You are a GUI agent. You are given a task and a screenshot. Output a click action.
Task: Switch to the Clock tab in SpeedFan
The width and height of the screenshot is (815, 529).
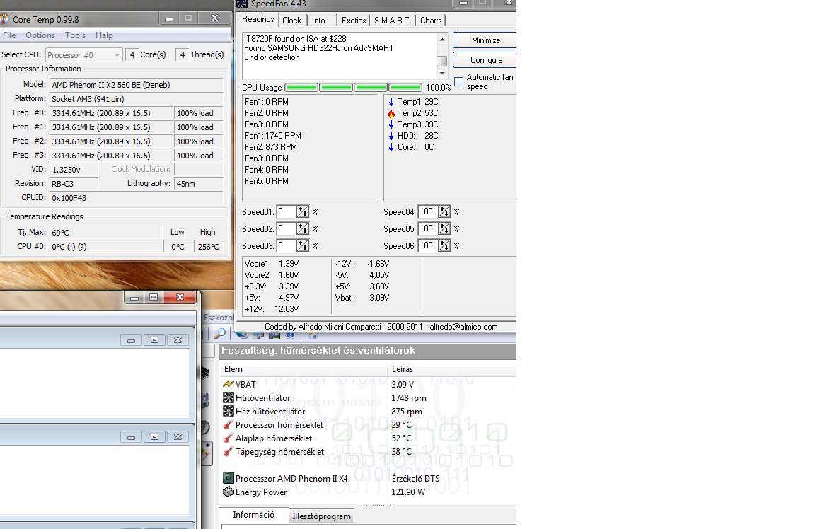click(291, 21)
